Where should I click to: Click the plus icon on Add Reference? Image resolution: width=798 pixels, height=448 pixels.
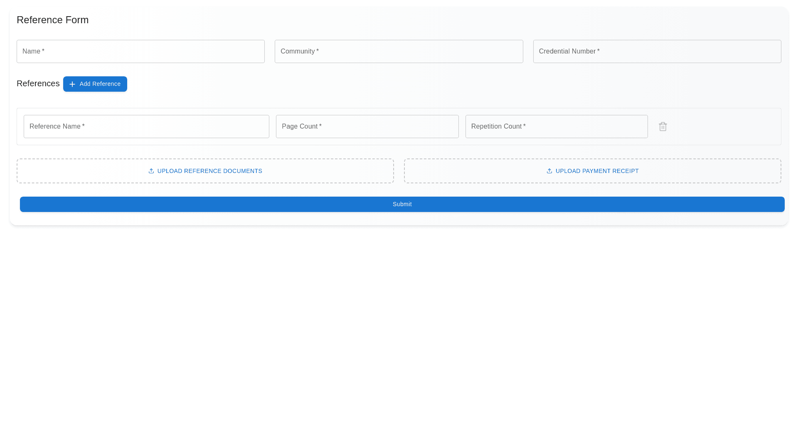72,84
